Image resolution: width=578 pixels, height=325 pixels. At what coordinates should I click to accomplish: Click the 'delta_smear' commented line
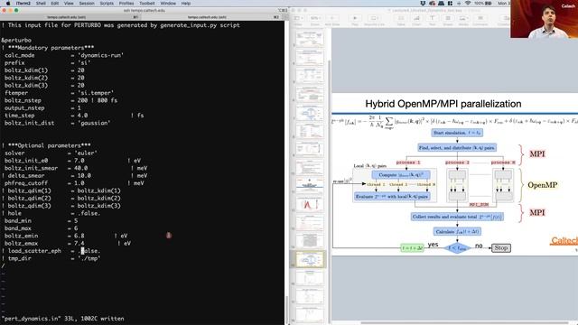tap(74, 176)
